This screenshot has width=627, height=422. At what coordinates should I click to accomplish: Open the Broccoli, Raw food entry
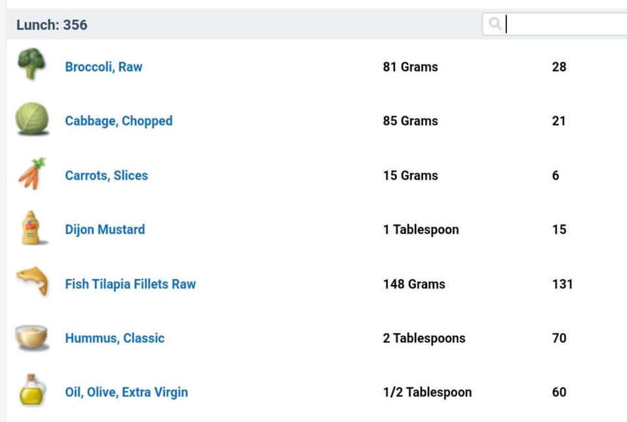[x=103, y=67]
